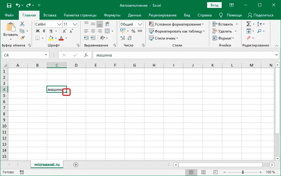The height and width of the screenshot is (176, 281).
Task: Click the merge and center cells icon
Action: (x=107, y=31)
